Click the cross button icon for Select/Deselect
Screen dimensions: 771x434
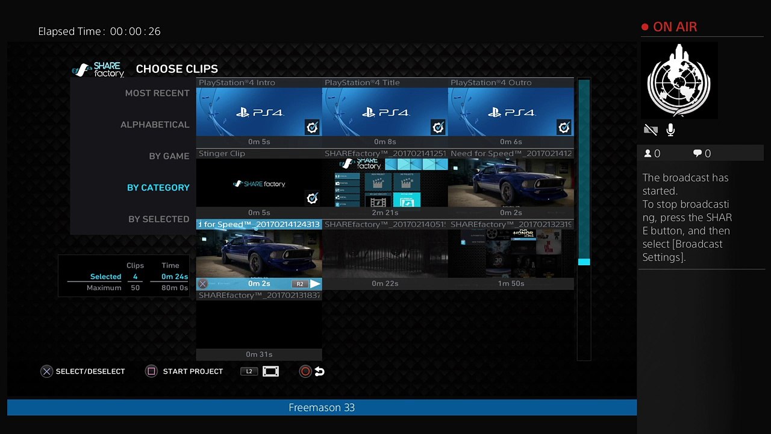pos(46,371)
